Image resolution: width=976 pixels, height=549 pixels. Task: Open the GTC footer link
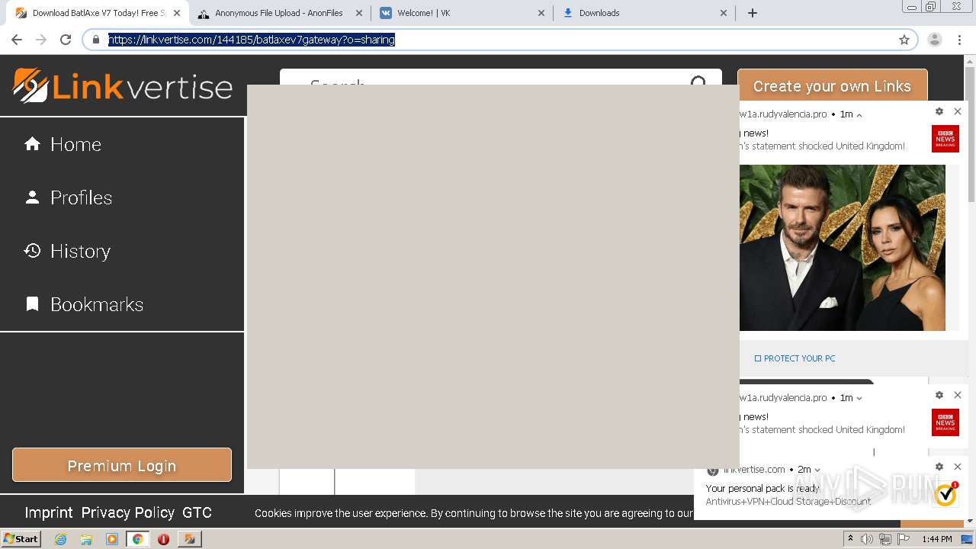(x=197, y=512)
